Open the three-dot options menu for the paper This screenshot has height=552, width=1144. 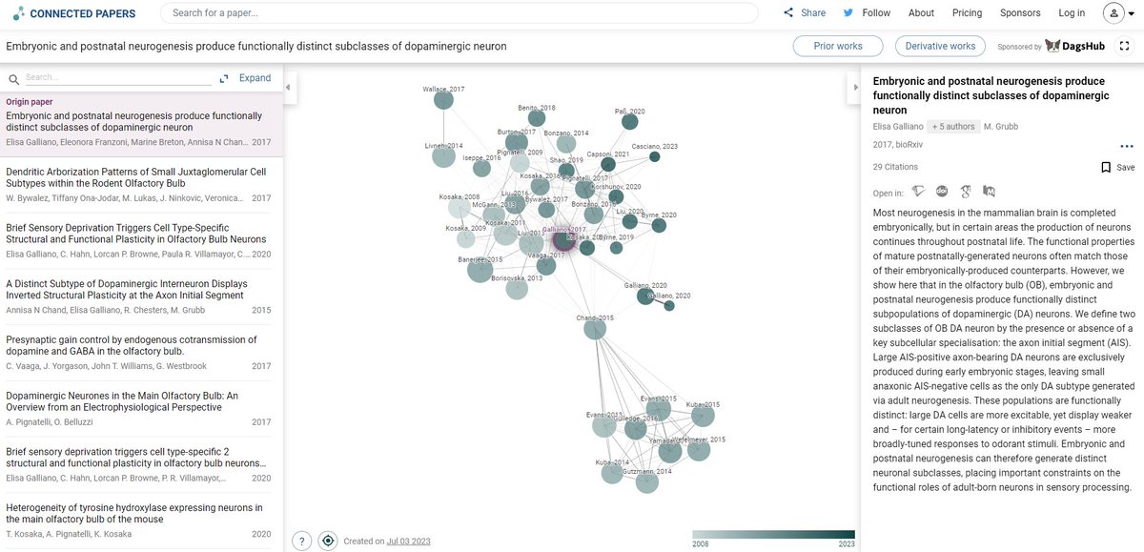tap(1127, 145)
